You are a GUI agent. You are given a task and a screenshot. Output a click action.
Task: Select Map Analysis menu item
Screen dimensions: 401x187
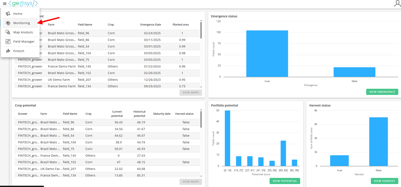click(23, 32)
